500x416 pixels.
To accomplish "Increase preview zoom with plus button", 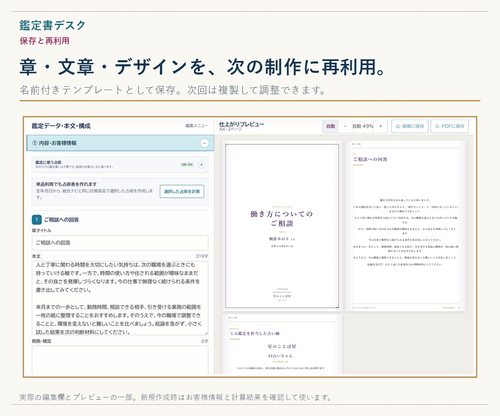I will coord(381,126).
